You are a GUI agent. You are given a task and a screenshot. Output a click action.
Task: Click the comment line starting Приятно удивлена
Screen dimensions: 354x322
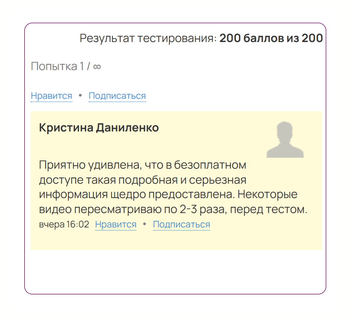[142, 165]
